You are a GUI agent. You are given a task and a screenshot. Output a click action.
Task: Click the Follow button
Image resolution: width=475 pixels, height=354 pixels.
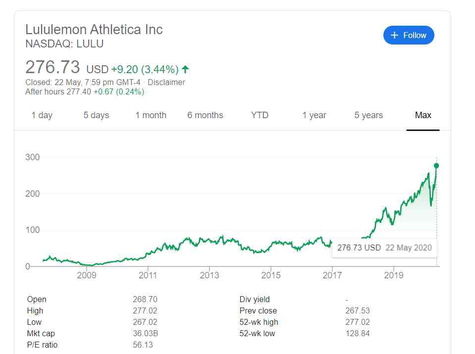click(x=409, y=35)
